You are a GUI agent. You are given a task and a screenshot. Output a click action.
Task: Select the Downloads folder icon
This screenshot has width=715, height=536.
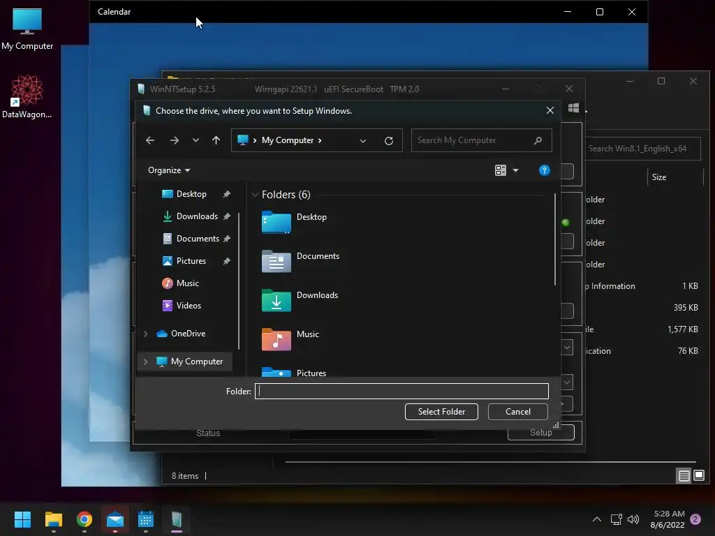(x=277, y=301)
